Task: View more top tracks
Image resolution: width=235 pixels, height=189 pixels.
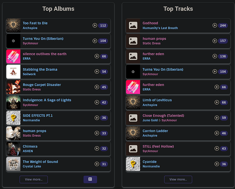Action: point(178,179)
